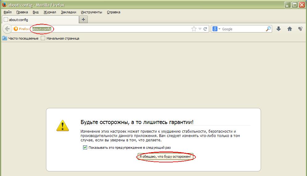Image resolution: width=307 pixels, height=176 pixels.
Task: Open Часто посещаемые bookmarks folder
Action: 20,38
